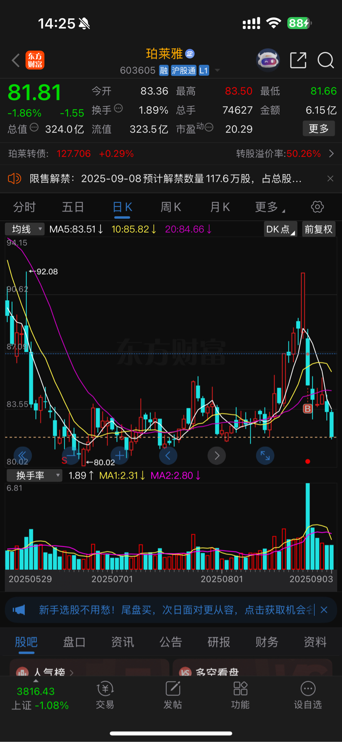The image size is (342, 742).
Task: Select the 股吧 tab
Action: point(26,642)
